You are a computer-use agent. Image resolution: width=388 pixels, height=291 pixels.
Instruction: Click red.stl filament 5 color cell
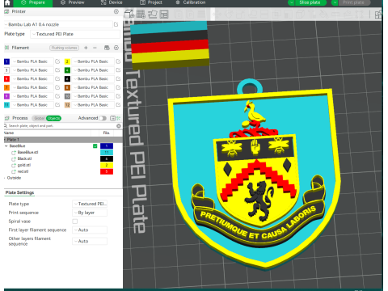click(107, 171)
